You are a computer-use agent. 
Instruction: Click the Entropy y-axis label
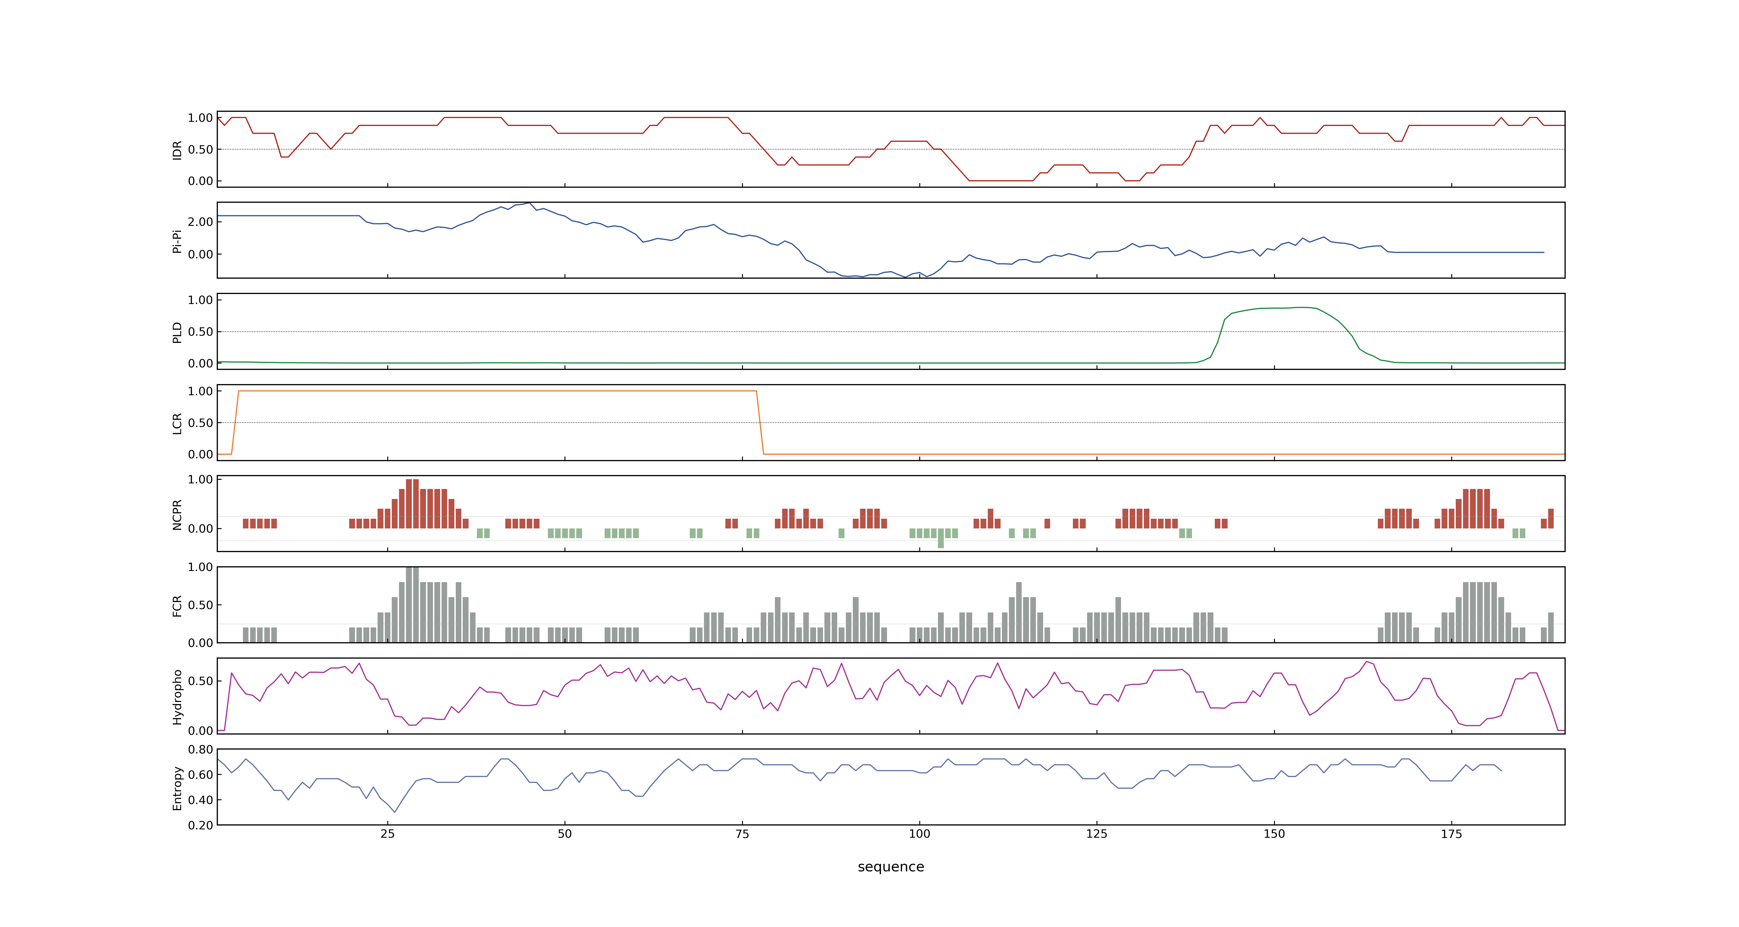coord(177,787)
